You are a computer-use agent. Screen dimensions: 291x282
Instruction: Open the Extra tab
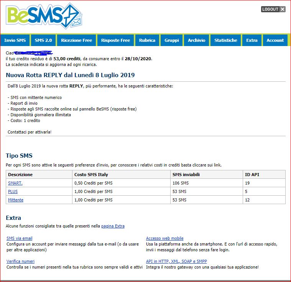[x=252, y=40]
